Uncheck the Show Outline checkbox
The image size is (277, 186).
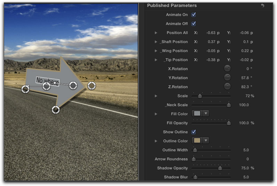pyautogui.click(x=193, y=132)
